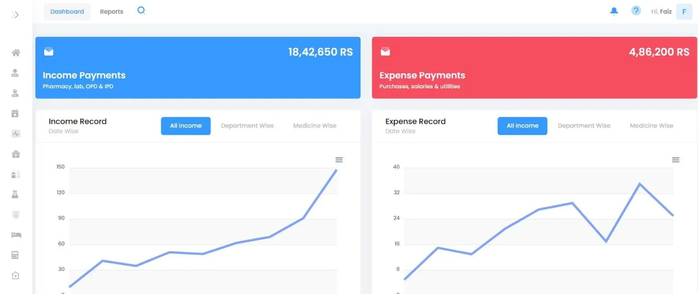698x294 pixels.
Task: Switch to the Reports tab
Action: pos(111,12)
